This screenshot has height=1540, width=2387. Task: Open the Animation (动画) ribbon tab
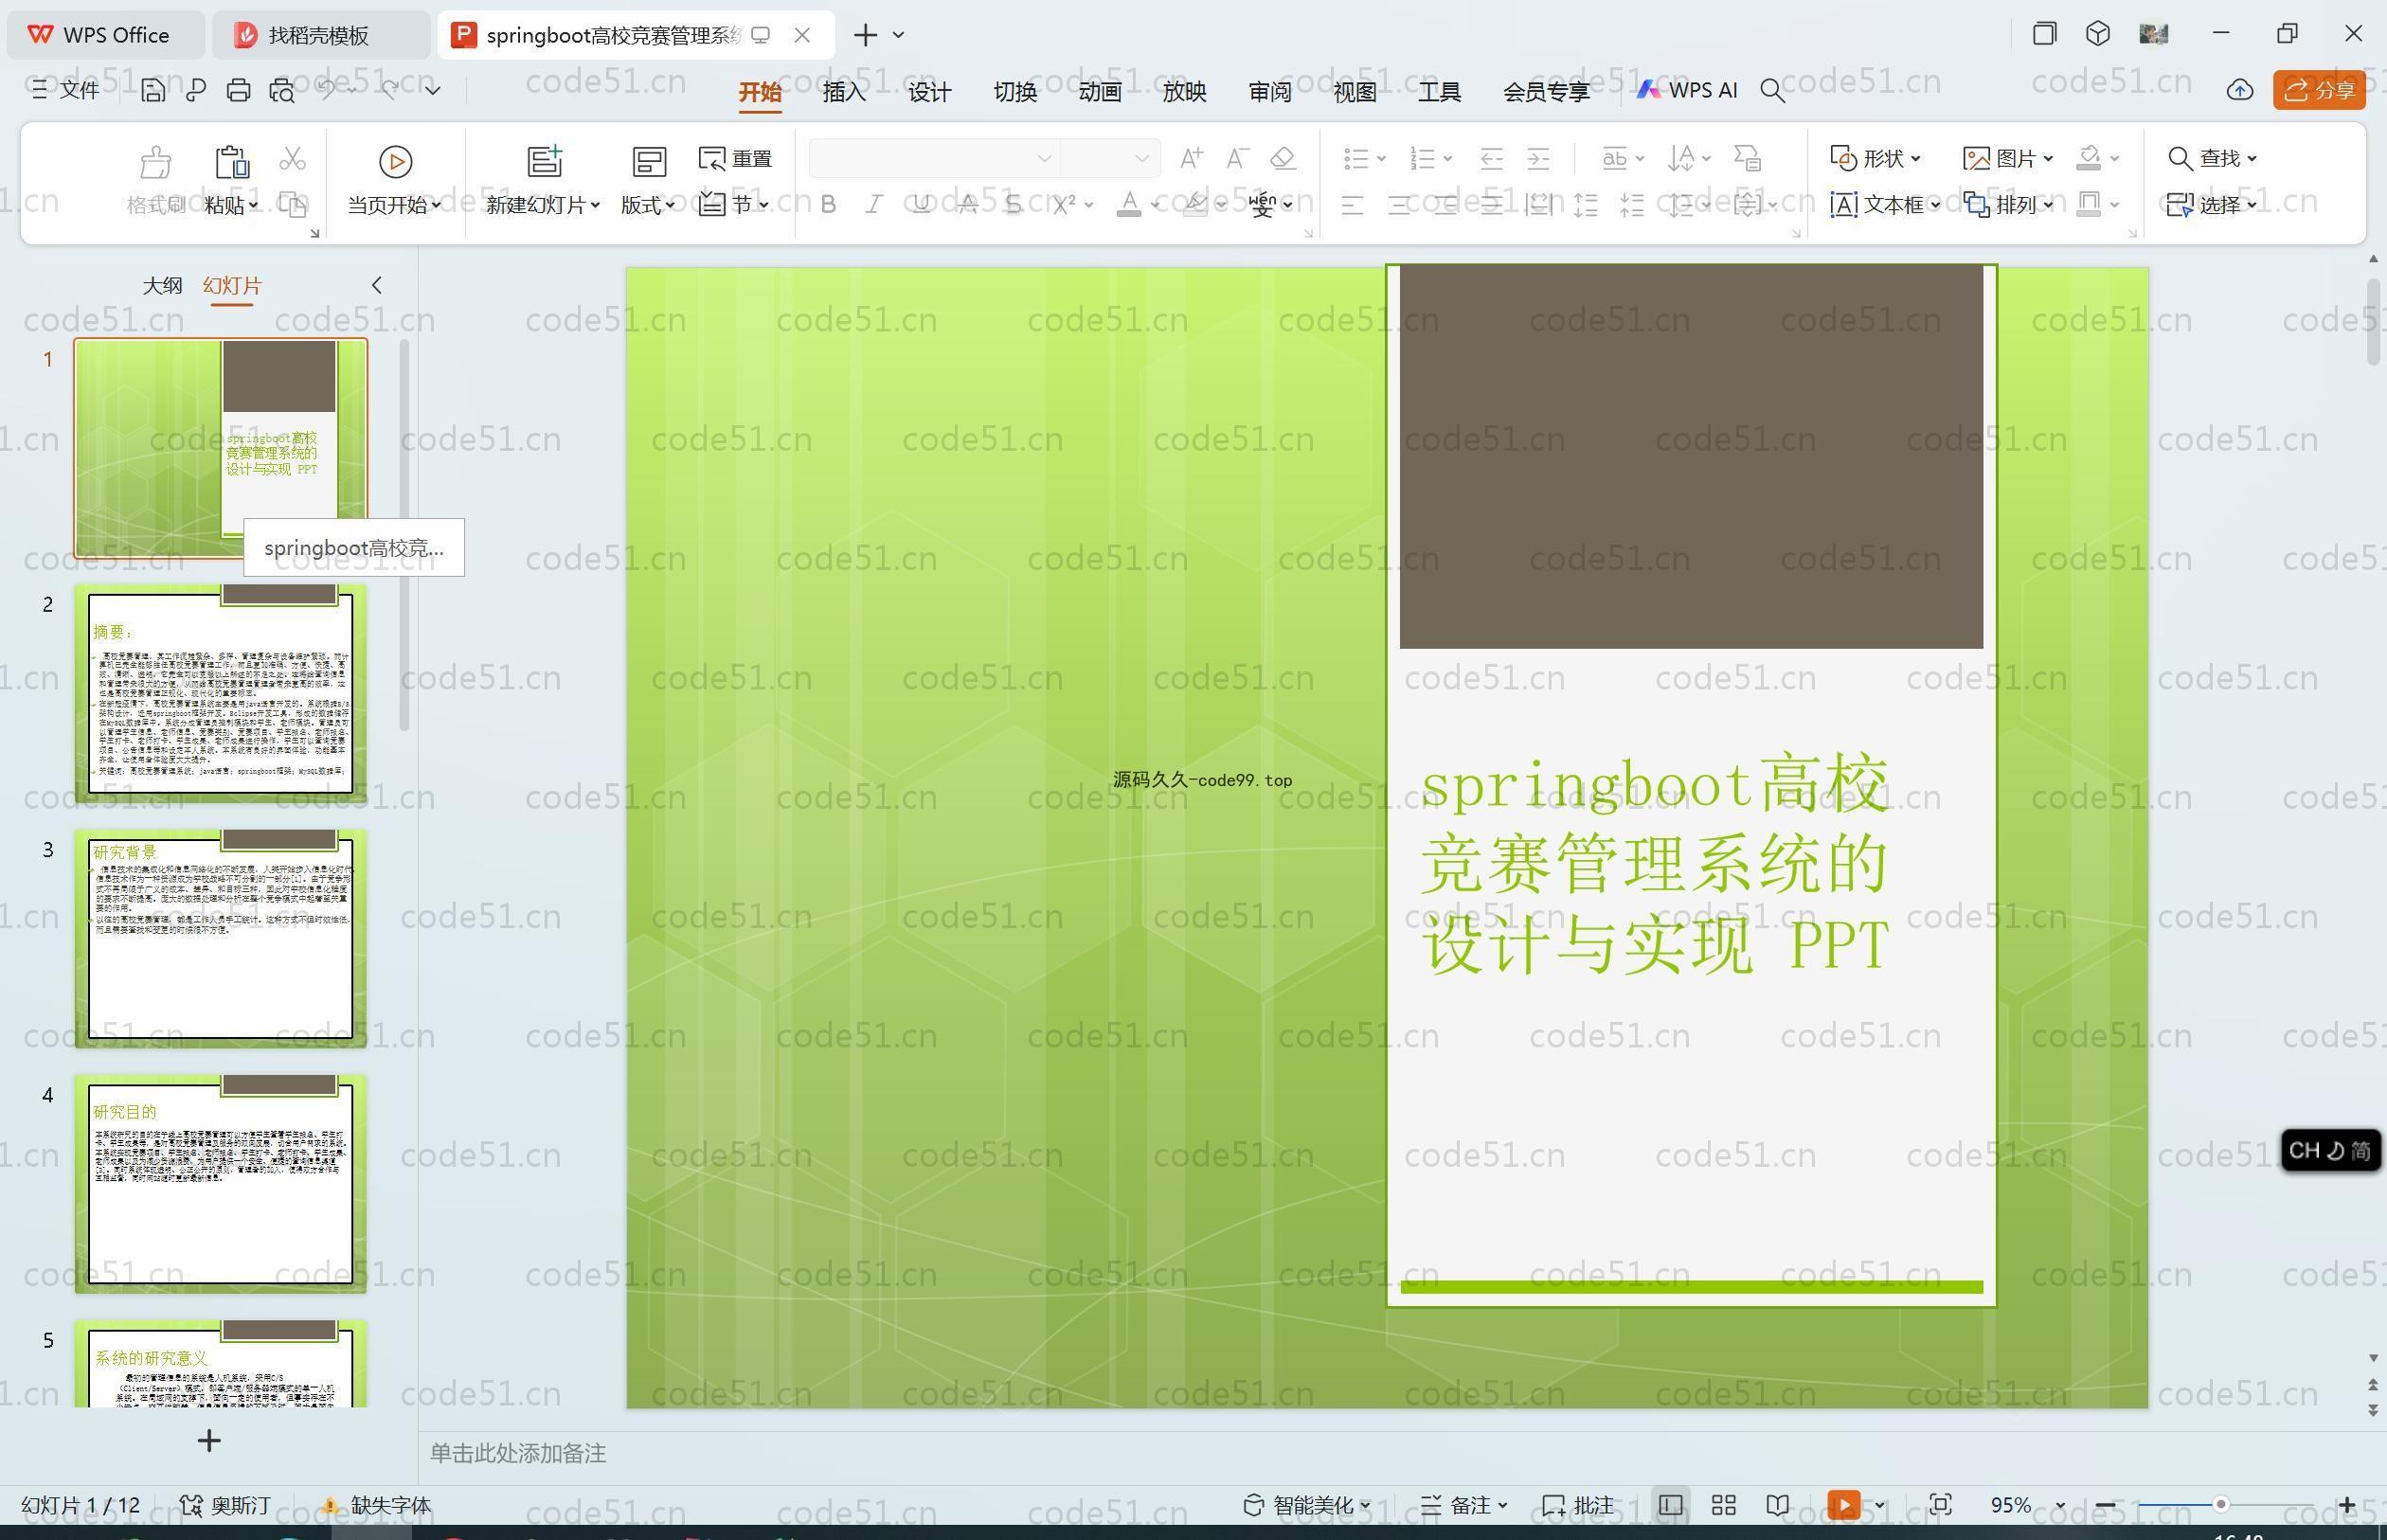click(1099, 92)
